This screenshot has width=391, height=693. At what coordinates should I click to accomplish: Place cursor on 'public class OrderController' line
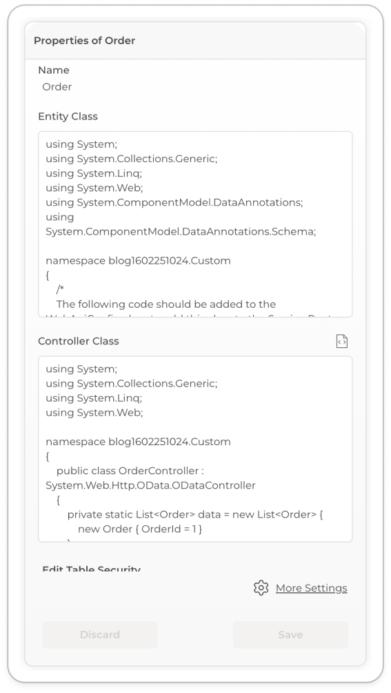(130, 471)
